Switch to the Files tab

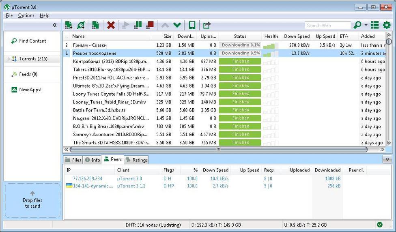[x=73, y=160]
